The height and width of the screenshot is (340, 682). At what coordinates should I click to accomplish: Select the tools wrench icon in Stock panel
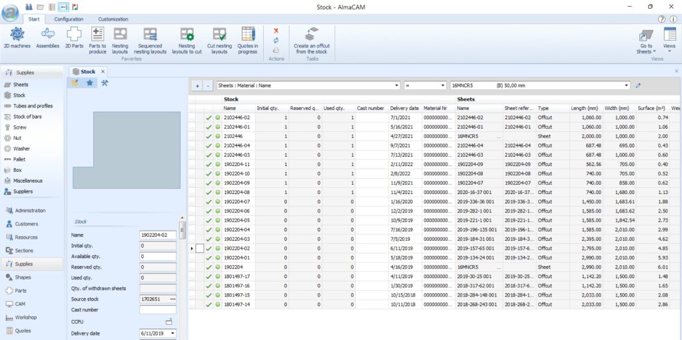coord(104,83)
